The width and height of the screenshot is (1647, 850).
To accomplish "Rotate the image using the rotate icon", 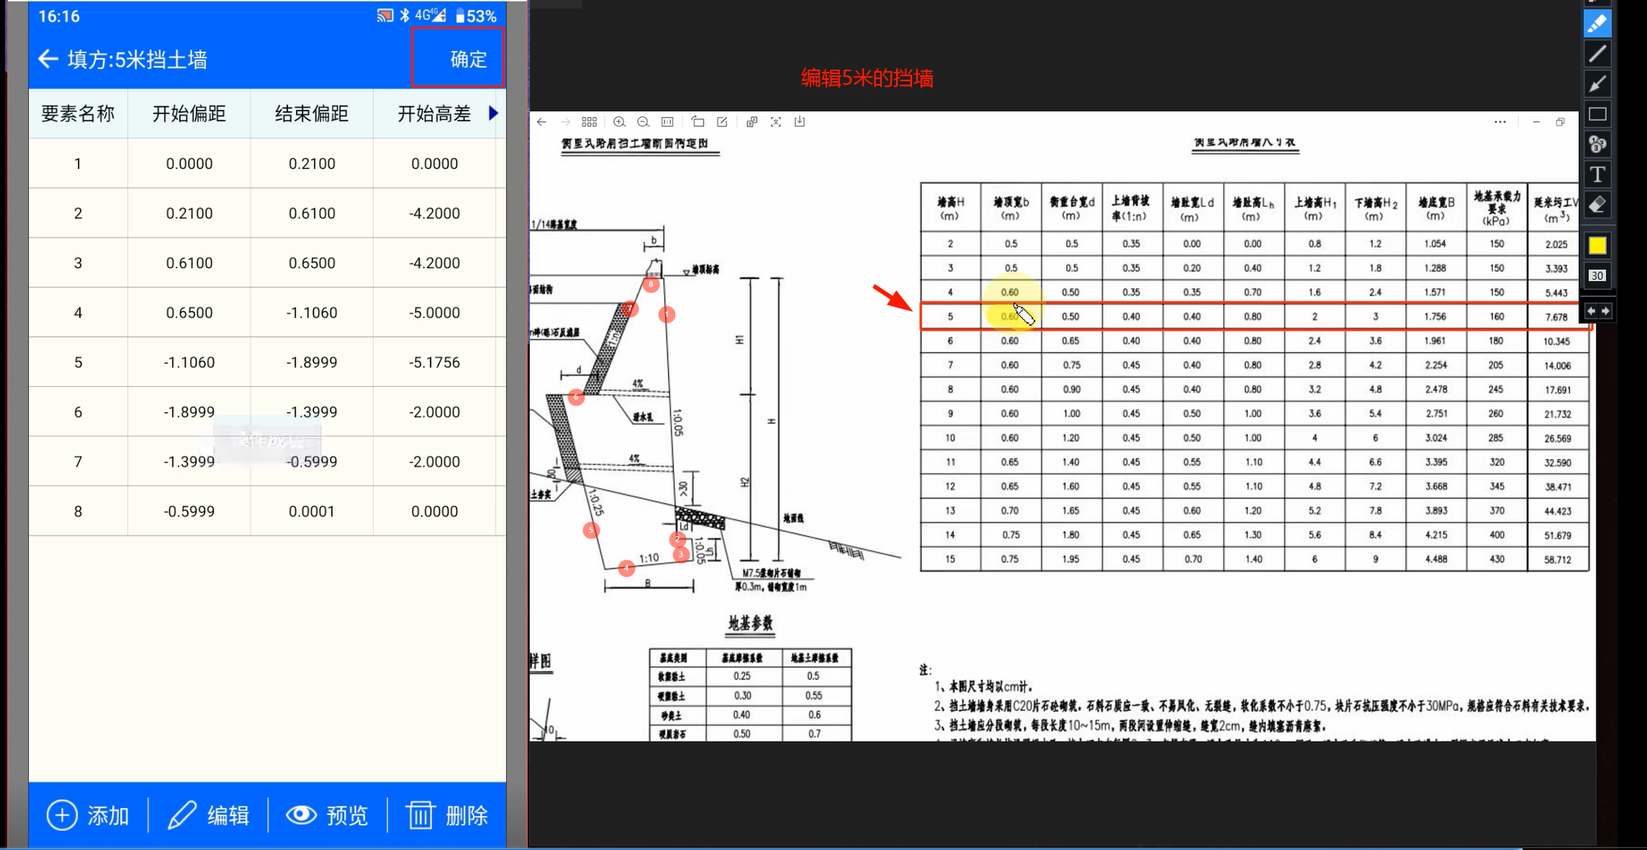I will tap(698, 122).
